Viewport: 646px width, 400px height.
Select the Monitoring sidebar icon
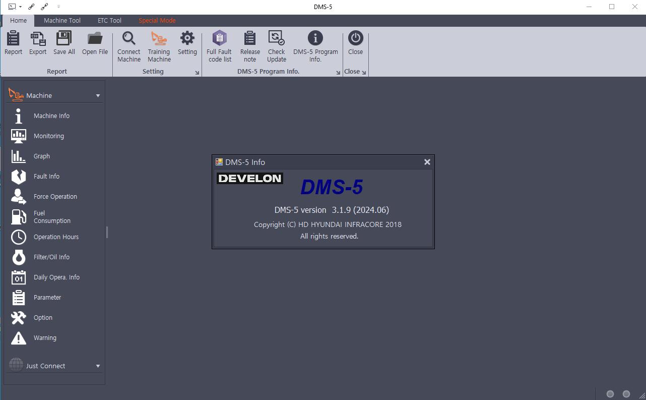48,136
